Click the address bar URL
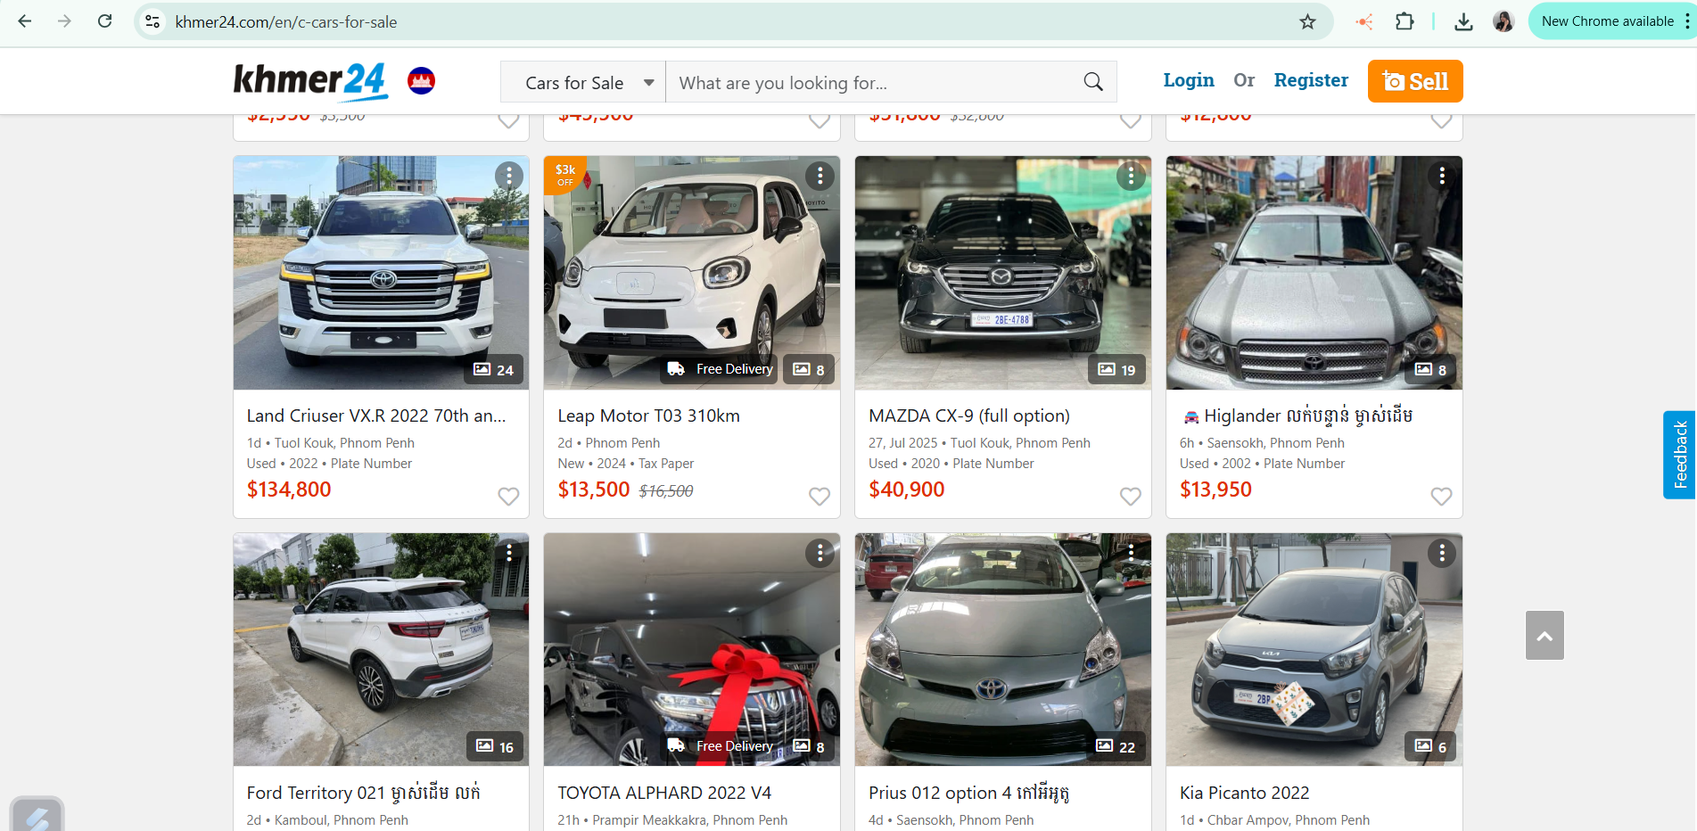This screenshot has width=1697, height=831. point(286,22)
